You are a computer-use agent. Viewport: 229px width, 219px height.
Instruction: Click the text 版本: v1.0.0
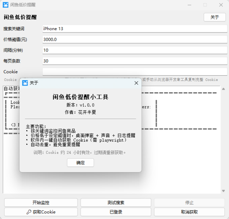[x=80, y=105]
